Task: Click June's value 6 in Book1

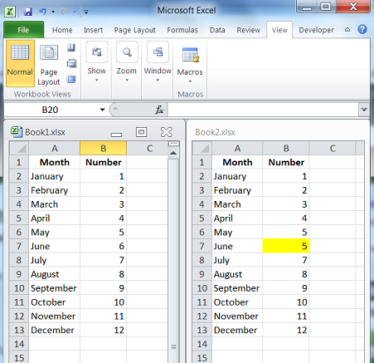Action: pyautogui.click(x=104, y=246)
